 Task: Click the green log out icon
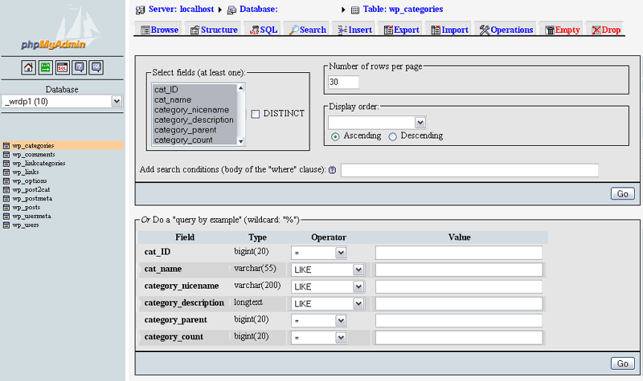[x=45, y=67]
